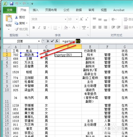Click the Wrap Text (自动) button
The height and width of the screenshot is (137, 133).
click(x=128, y=19)
